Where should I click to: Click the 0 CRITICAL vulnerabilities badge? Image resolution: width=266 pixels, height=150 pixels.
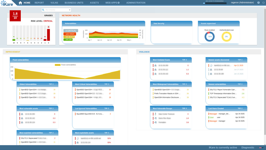[x=71, y=31]
